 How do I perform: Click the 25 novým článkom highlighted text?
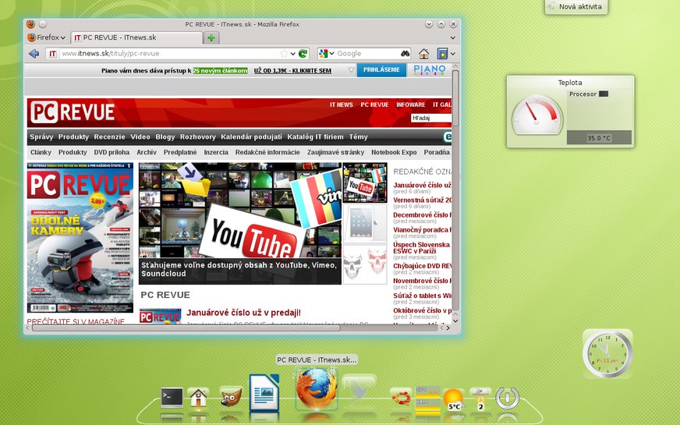(221, 71)
